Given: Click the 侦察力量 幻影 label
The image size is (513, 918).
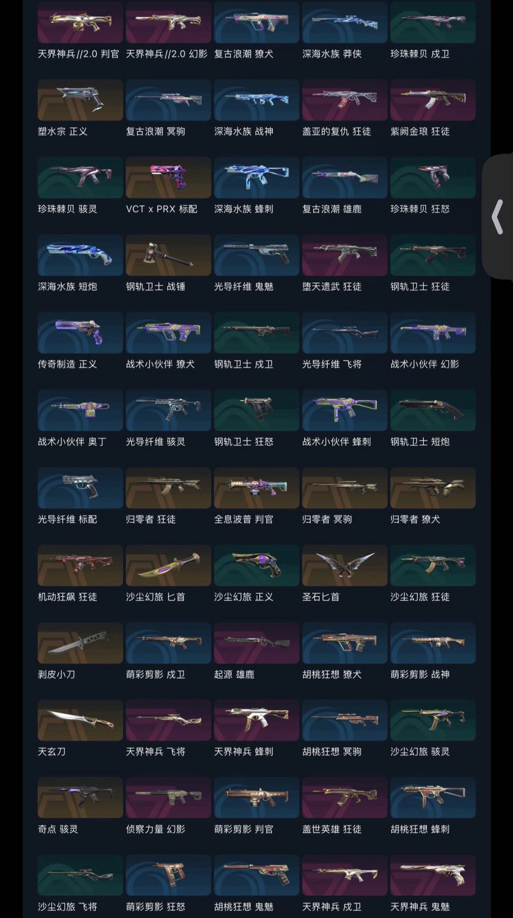Looking at the screenshot, I should (155, 829).
